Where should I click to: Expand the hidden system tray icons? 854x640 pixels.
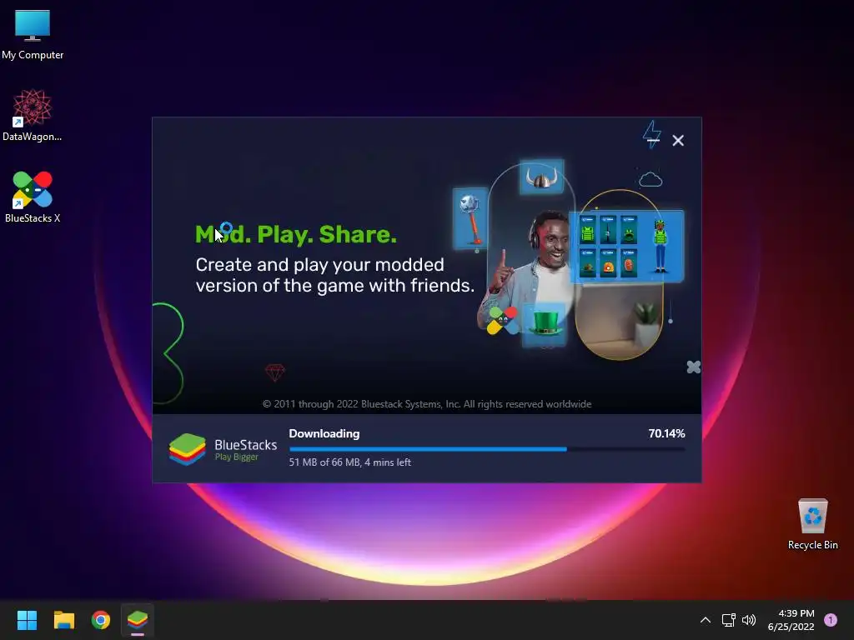(x=705, y=620)
